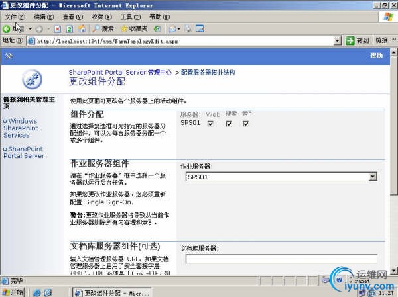Open Search (搜索) toolbar button
This screenshot has height=297, width=398.
(103, 29)
